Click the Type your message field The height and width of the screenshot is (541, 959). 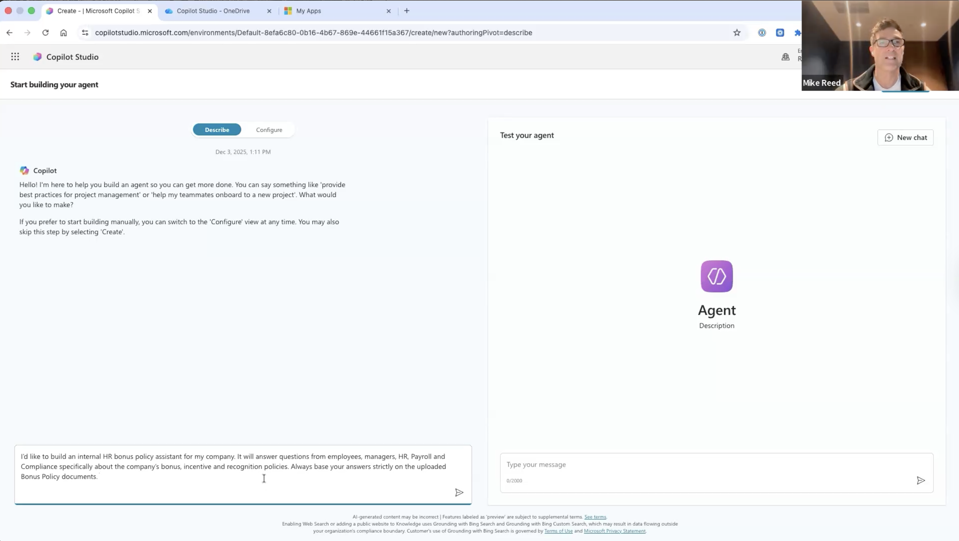[707, 464]
